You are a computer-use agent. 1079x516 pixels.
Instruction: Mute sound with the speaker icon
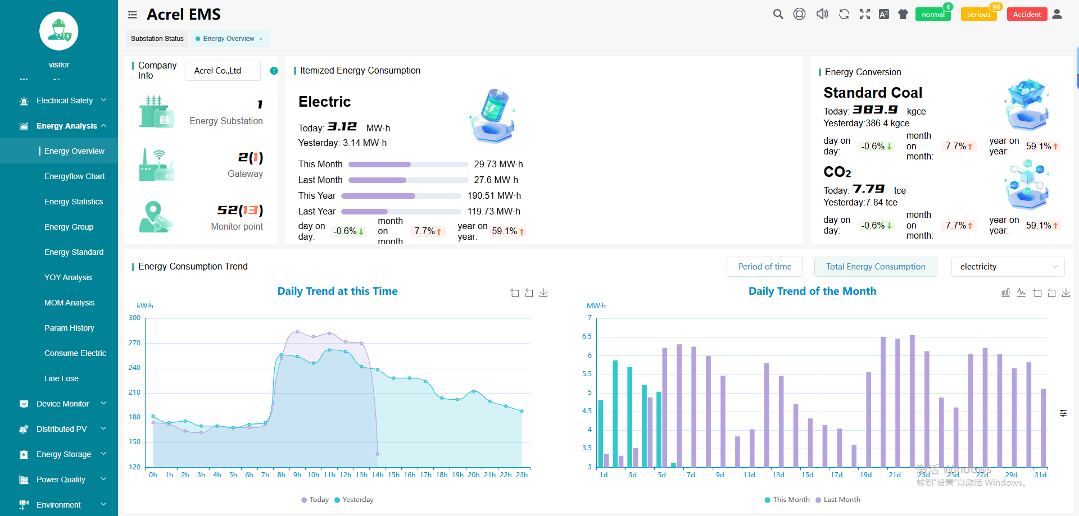[822, 14]
